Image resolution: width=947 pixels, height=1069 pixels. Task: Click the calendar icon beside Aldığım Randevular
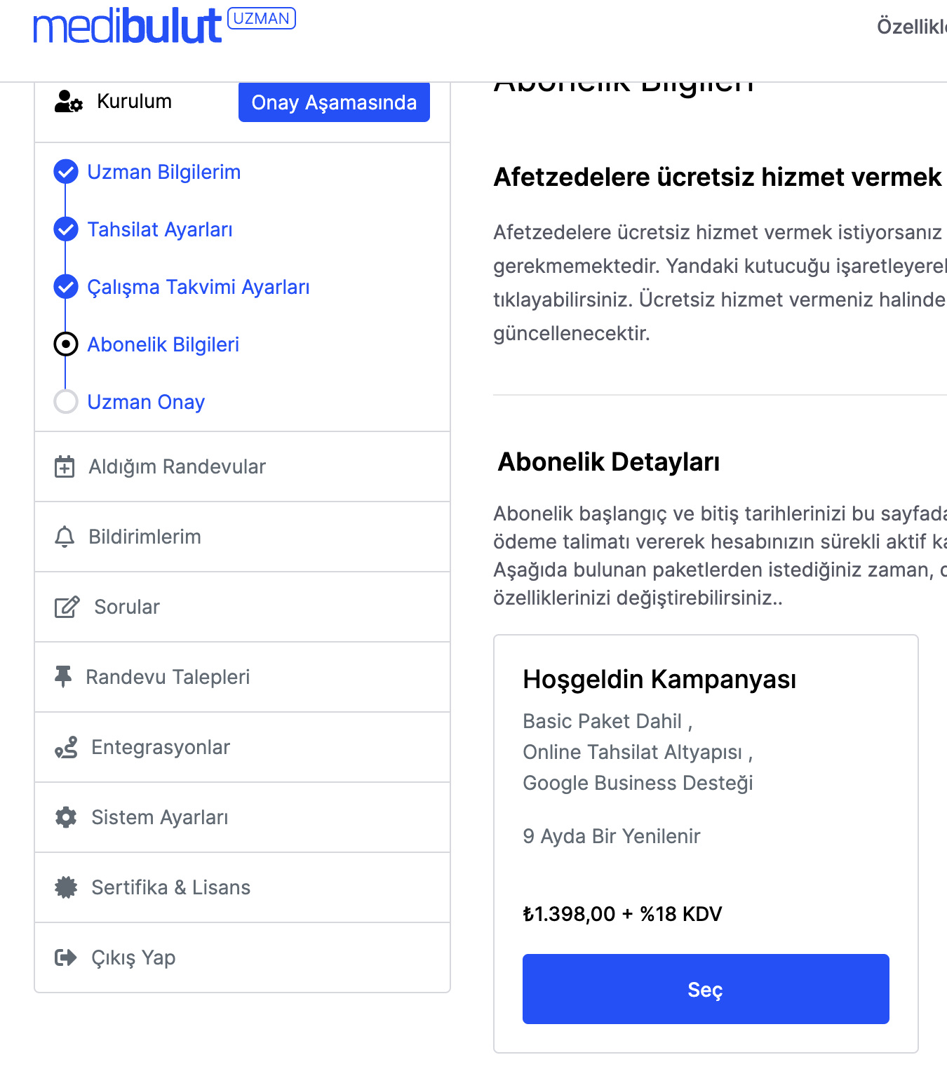coord(65,466)
